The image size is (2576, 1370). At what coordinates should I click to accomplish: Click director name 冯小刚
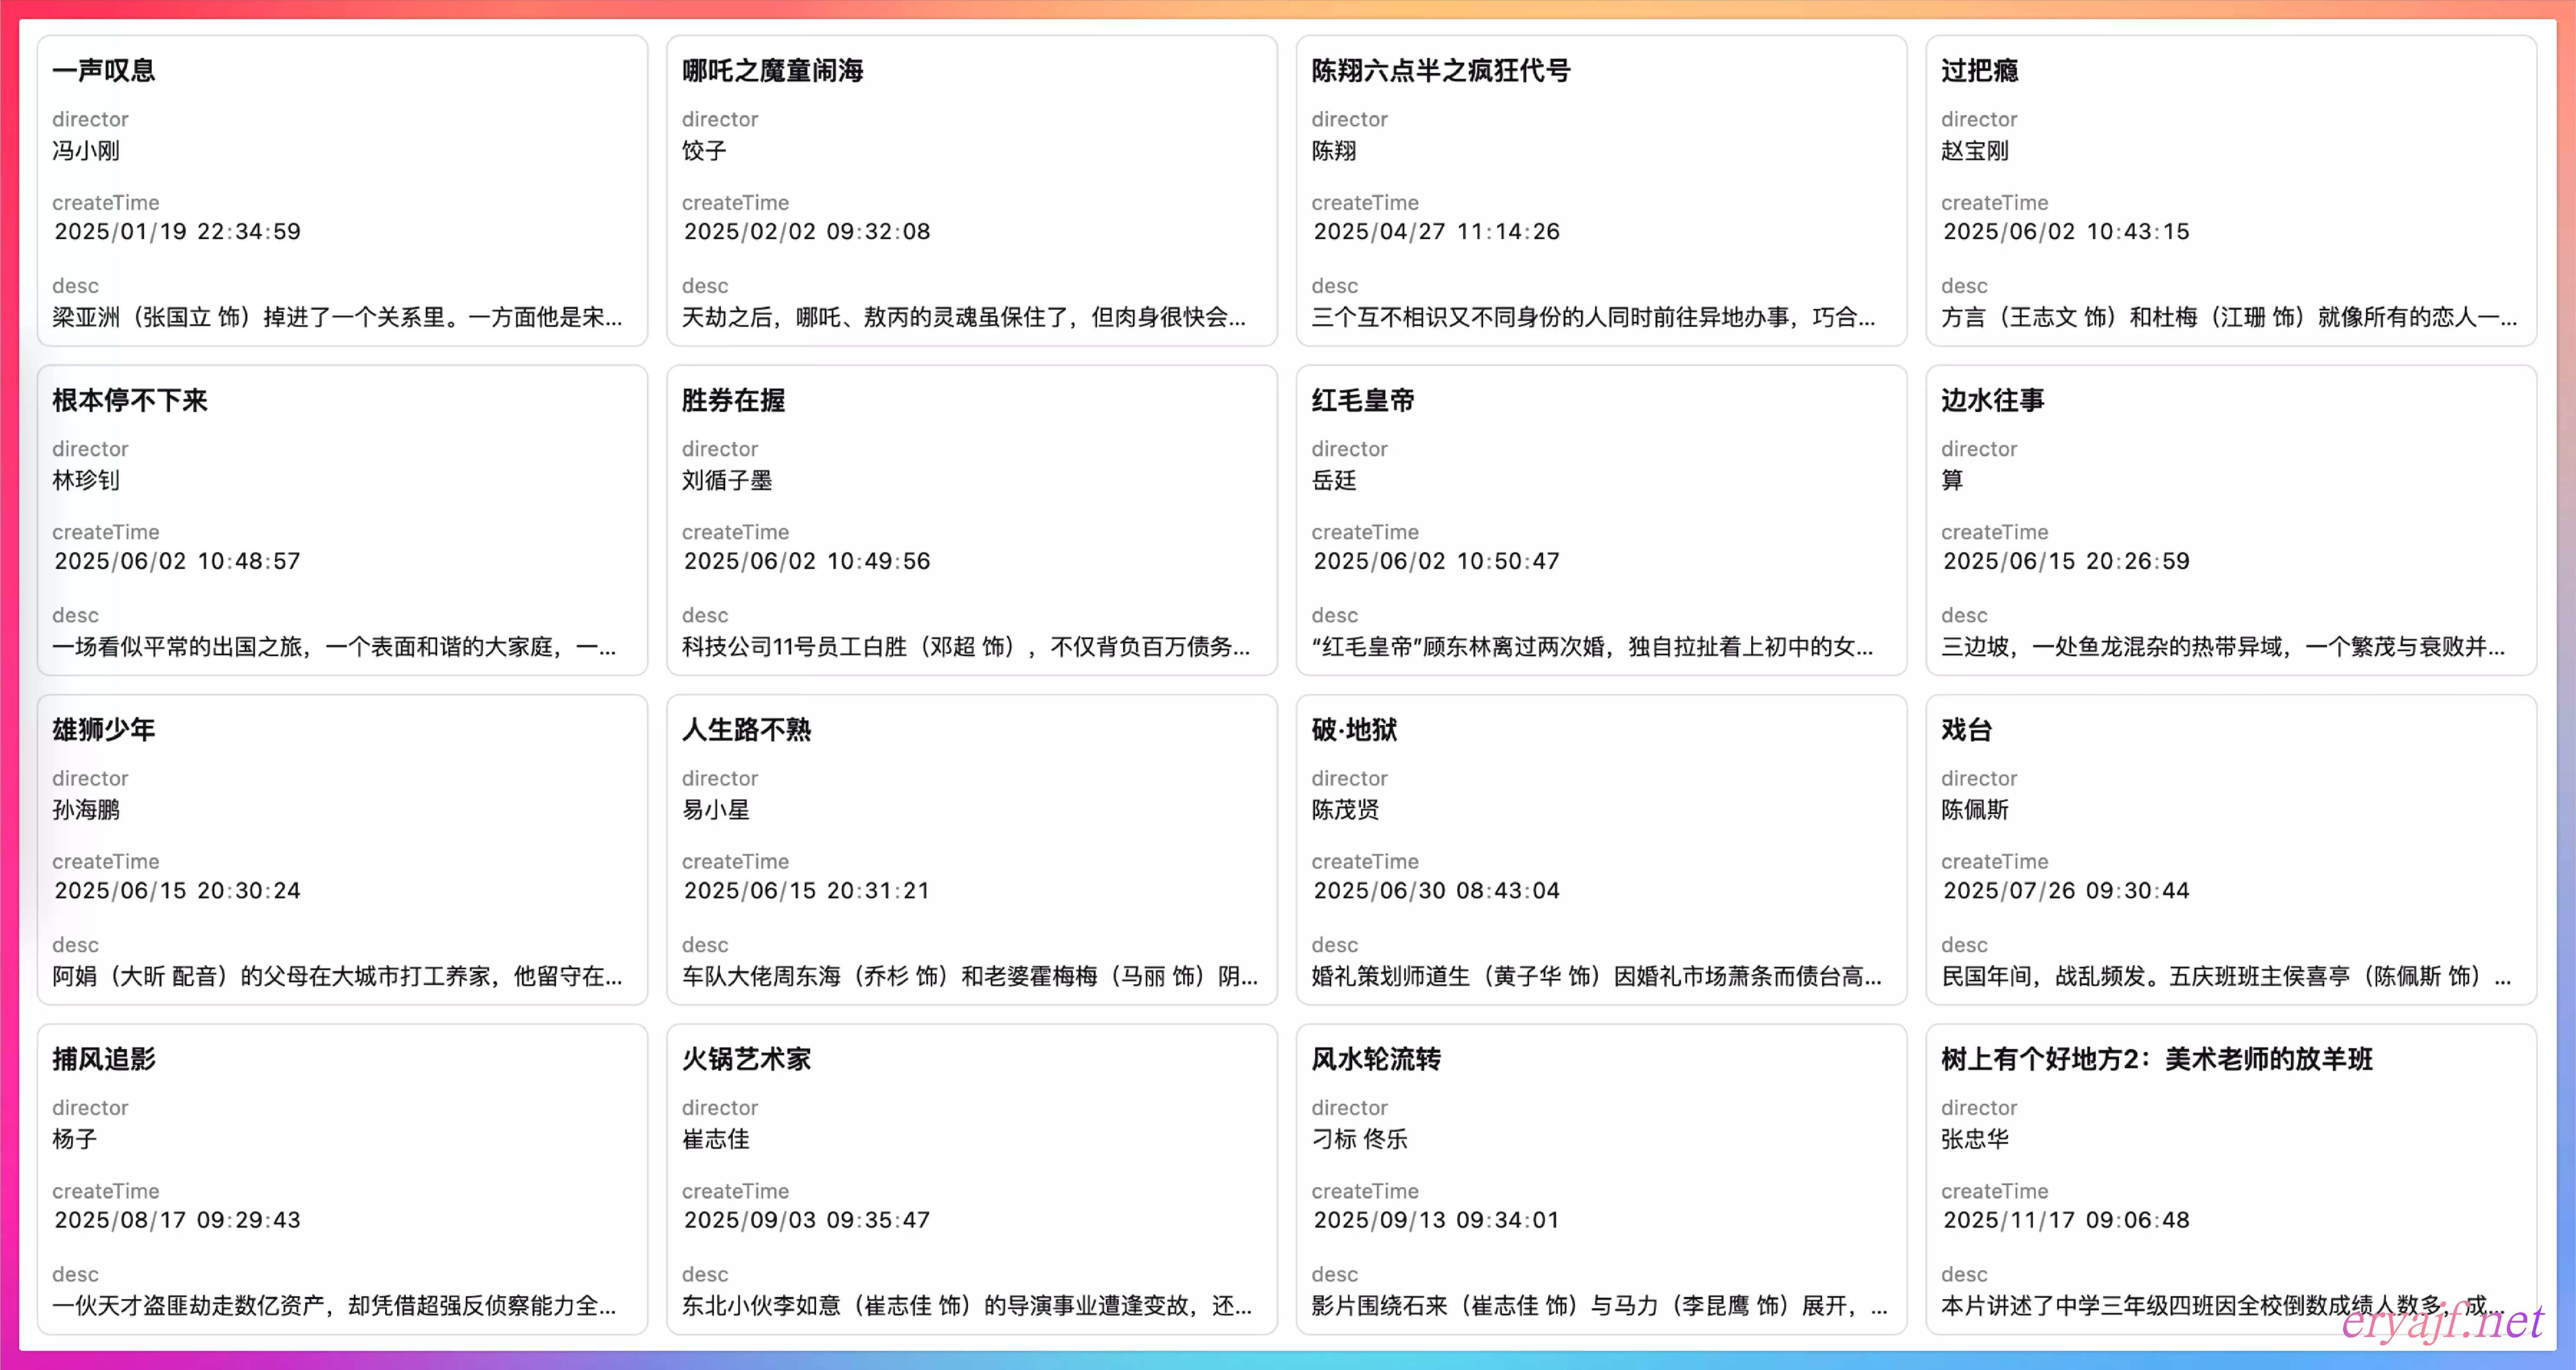click(x=86, y=151)
